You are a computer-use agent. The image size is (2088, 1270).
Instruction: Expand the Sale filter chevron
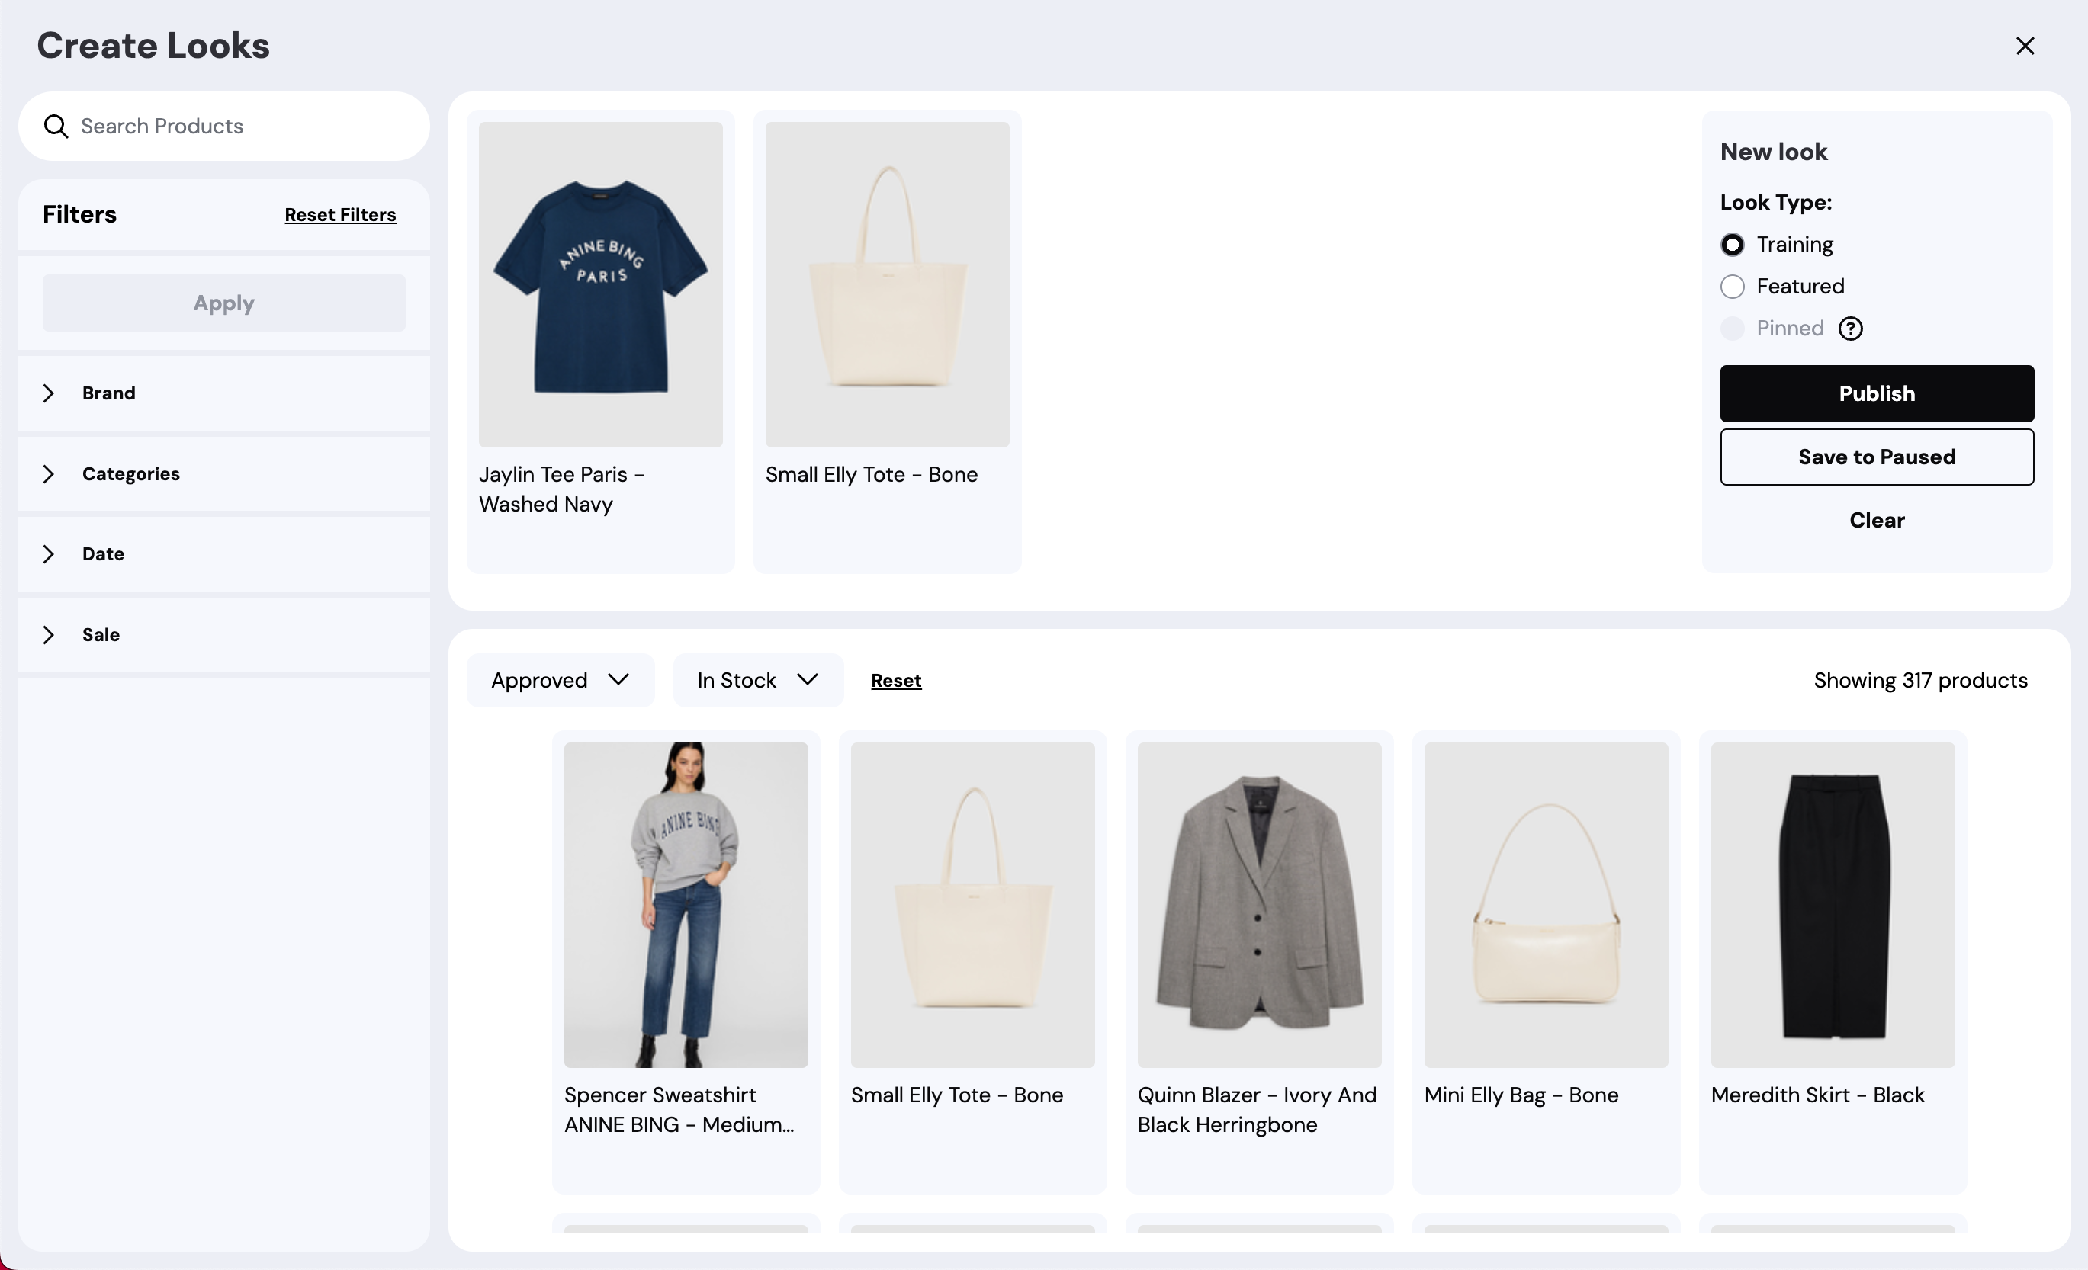pyautogui.click(x=48, y=634)
